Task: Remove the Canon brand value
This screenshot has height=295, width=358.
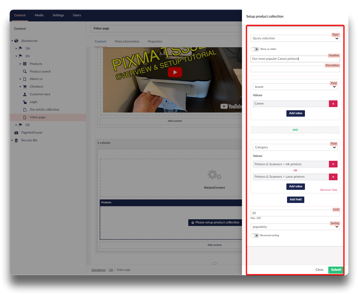Action: pos(333,104)
